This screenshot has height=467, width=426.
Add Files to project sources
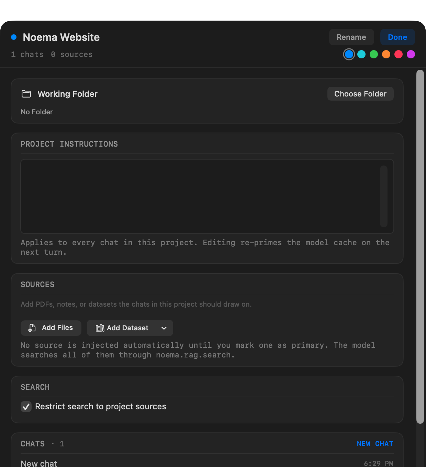51,328
